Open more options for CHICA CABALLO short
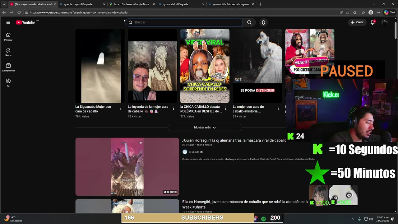The image size is (398, 224). [226, 108]
